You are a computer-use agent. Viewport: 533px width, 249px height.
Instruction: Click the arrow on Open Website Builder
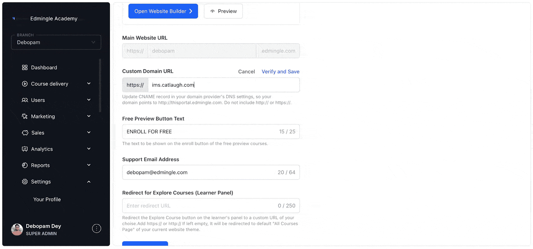[x=191, y=11]
